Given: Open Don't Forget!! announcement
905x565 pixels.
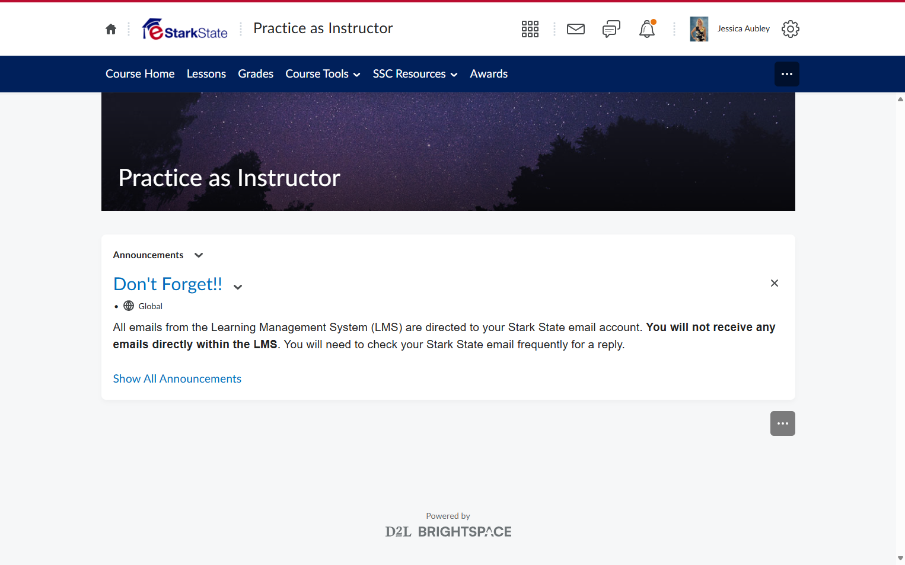Looking at the screenshot, I should 168,284.
